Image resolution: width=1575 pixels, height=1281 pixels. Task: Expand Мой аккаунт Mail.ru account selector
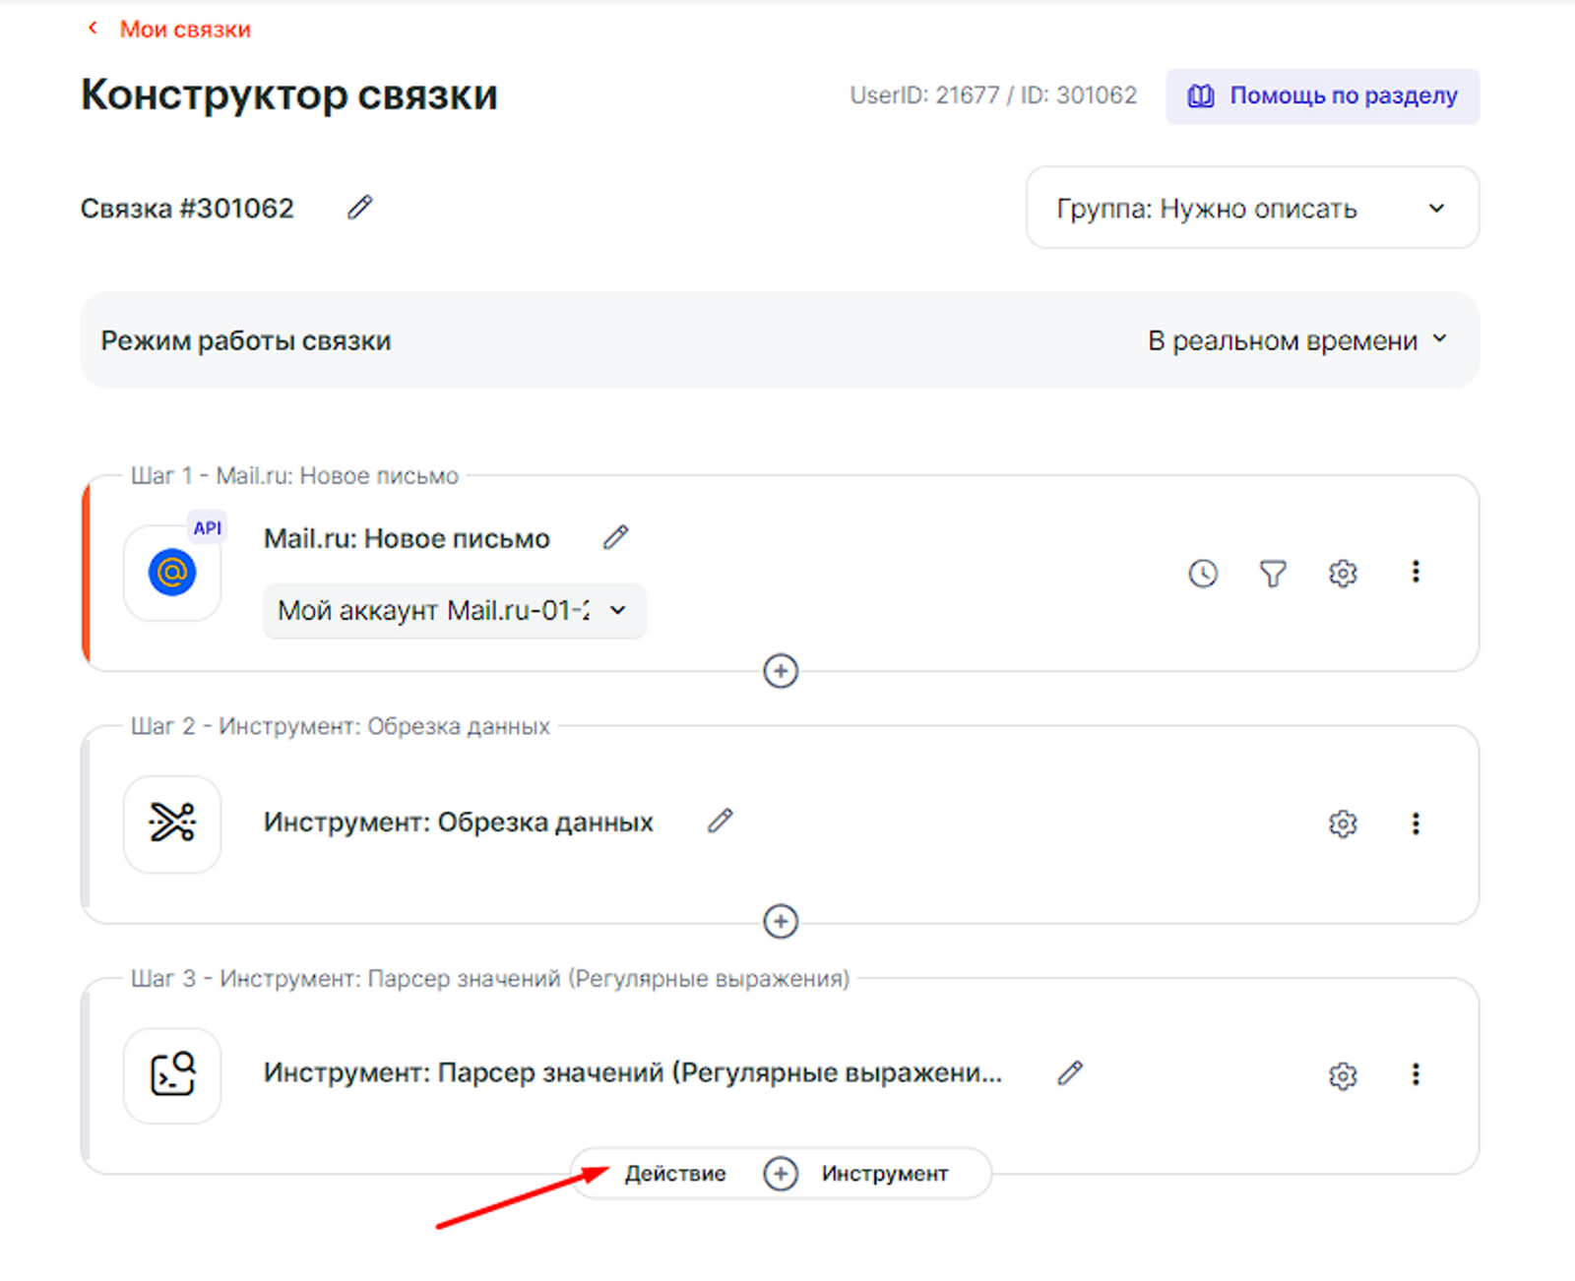pos(454,611)
